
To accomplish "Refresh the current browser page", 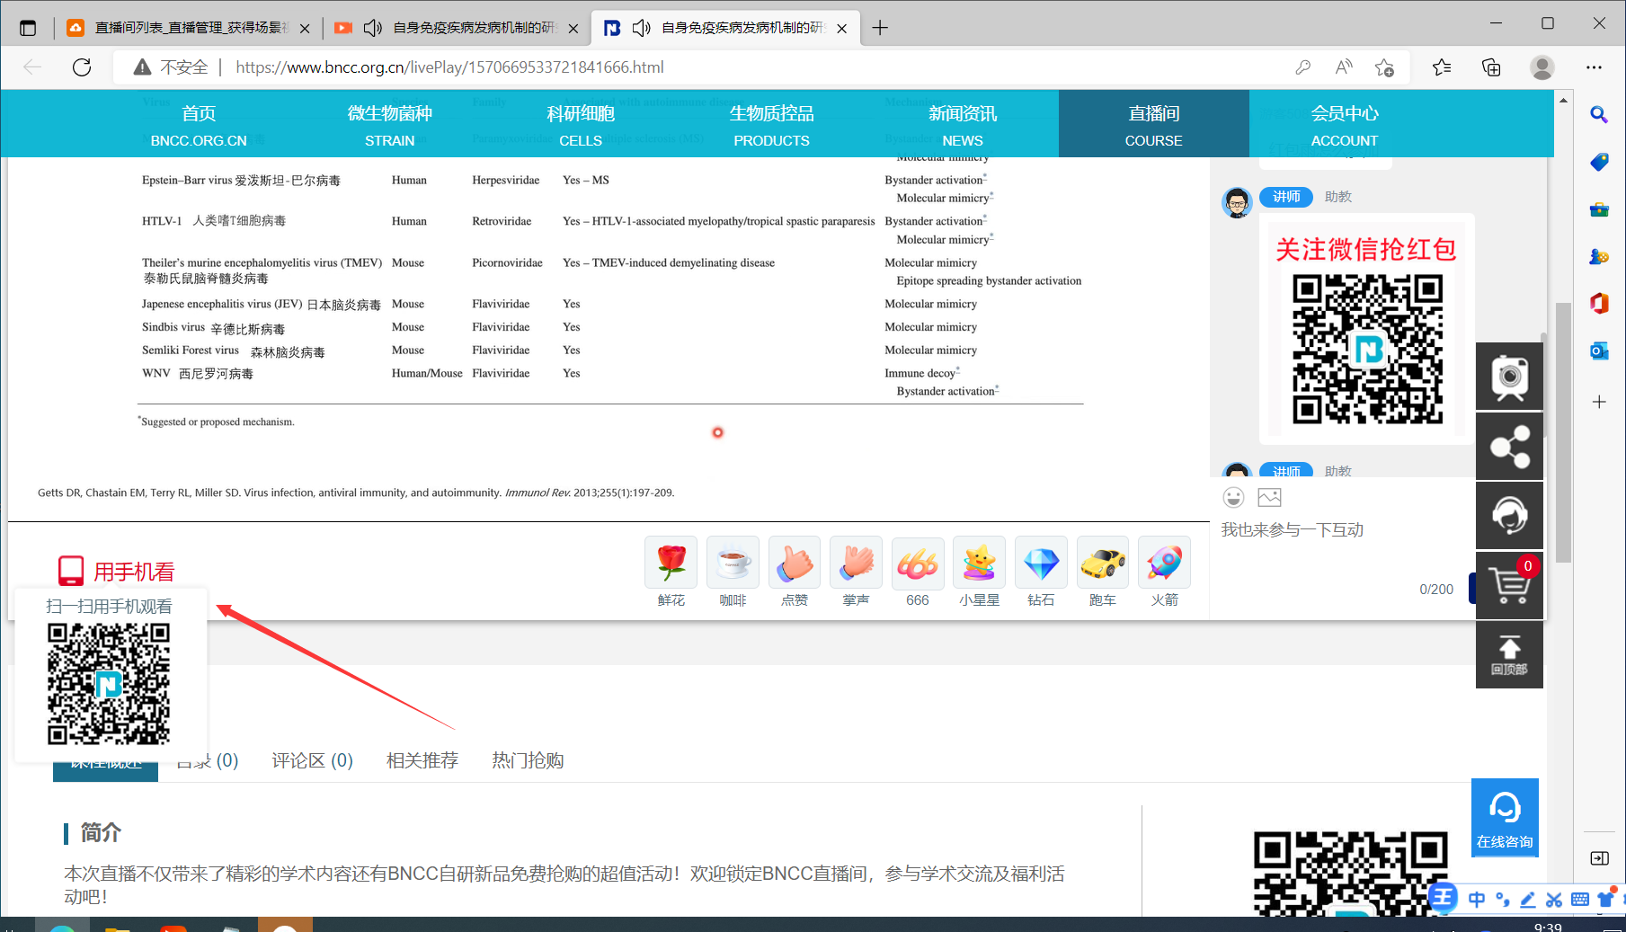I will (82, 67).
